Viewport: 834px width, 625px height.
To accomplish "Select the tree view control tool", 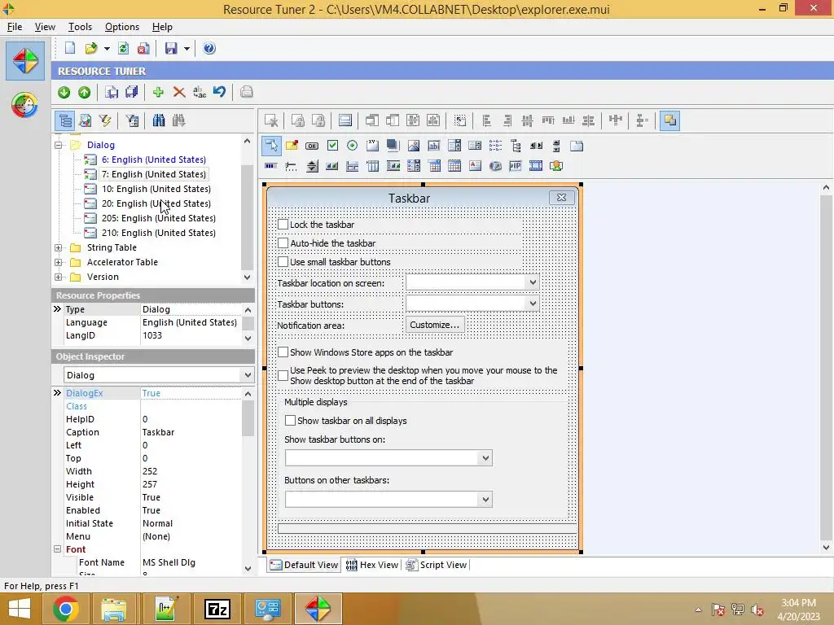I will coord(516,146).
